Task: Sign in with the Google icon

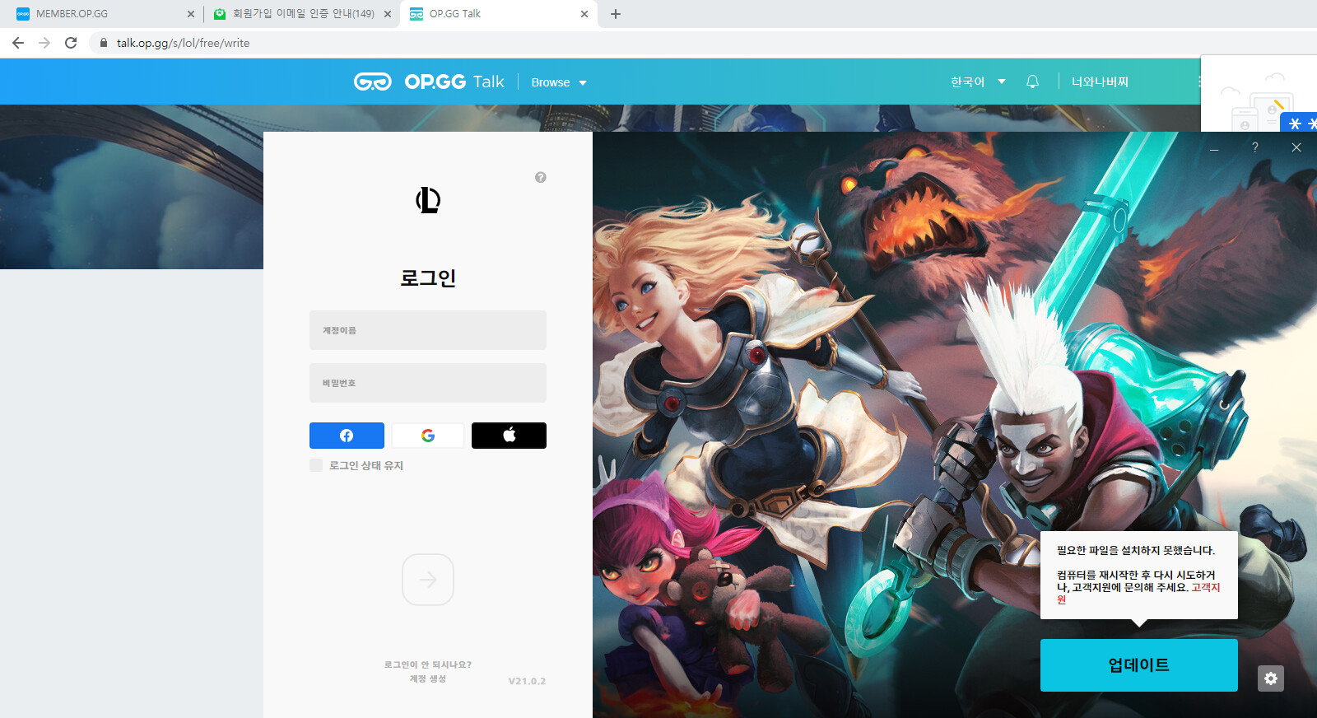Action: coord(427,436)
